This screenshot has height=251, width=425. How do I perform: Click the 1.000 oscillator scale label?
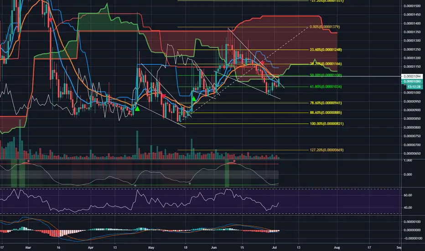click(408, 161)
